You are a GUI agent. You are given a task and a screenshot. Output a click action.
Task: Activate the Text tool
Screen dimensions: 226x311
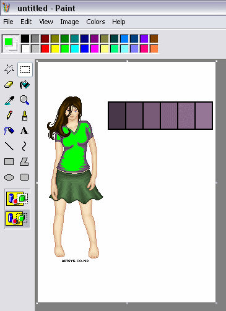(24, 130)
